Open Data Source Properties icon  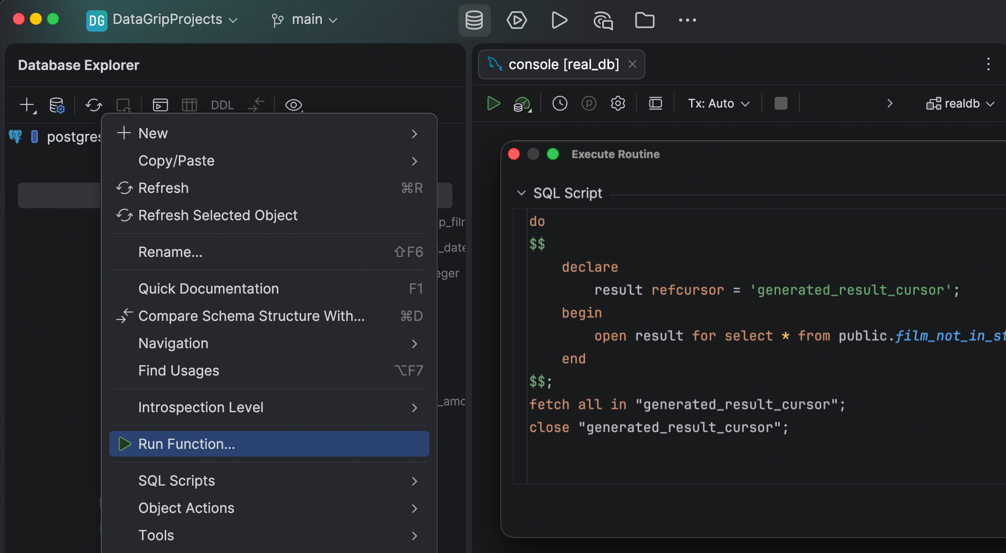[x=56, y=105]
